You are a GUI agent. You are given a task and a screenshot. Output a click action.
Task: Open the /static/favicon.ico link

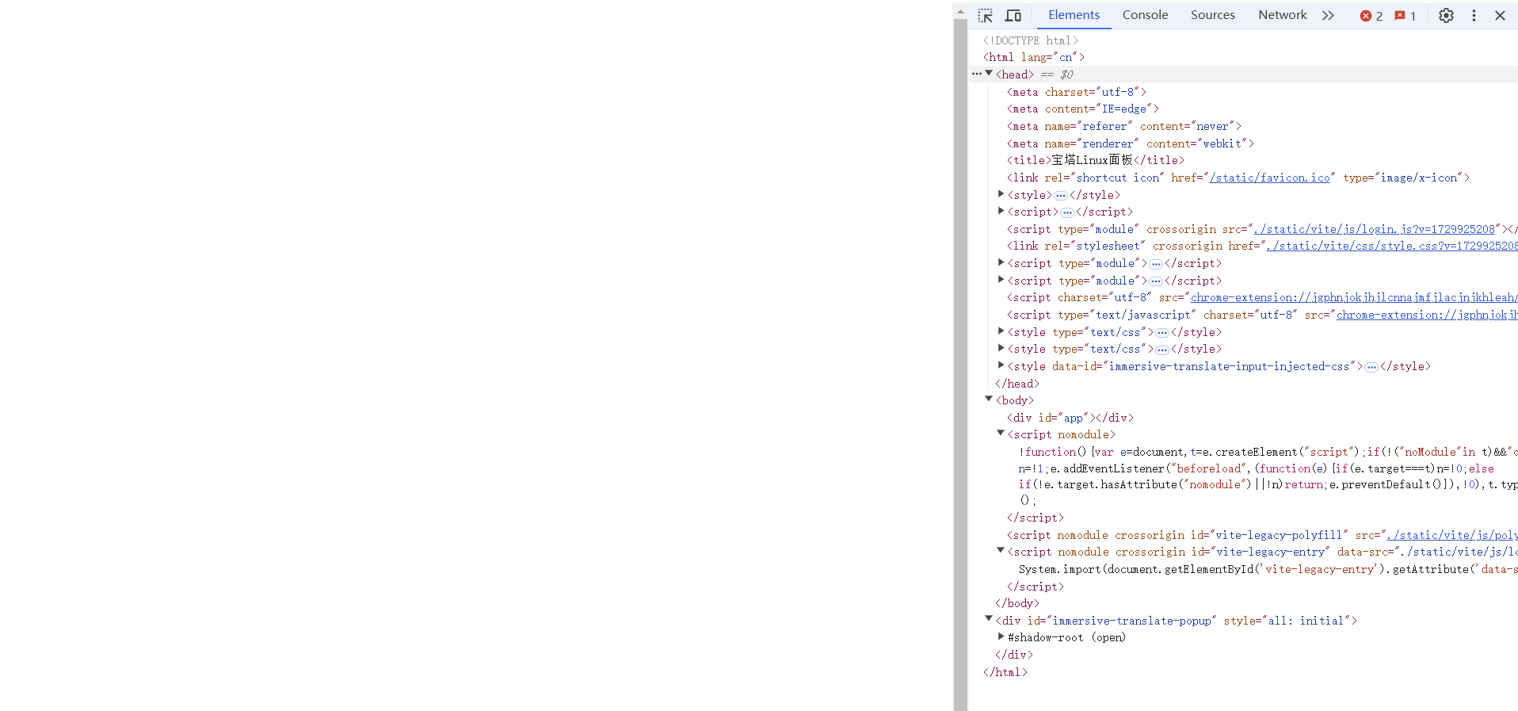click(1270, 178)
